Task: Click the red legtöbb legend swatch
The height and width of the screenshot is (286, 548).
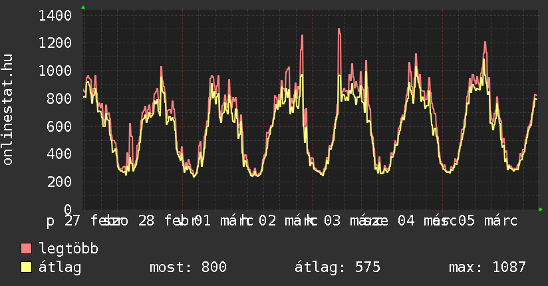Action: click(27, 249)
